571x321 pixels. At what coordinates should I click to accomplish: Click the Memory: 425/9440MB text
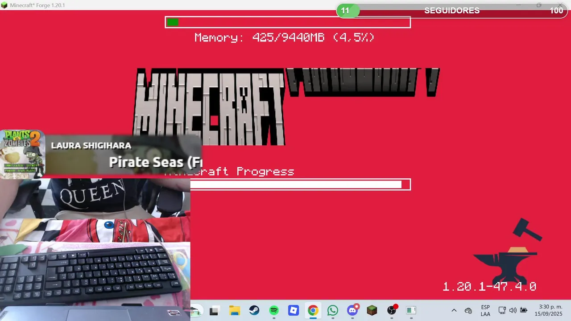284,37
